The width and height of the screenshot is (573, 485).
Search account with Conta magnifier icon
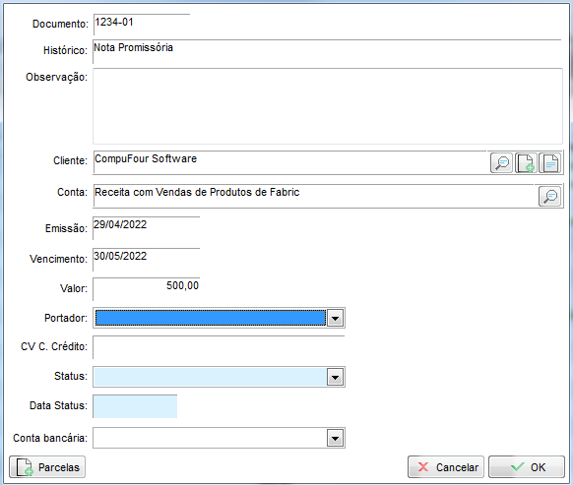[x=549, y=196]
